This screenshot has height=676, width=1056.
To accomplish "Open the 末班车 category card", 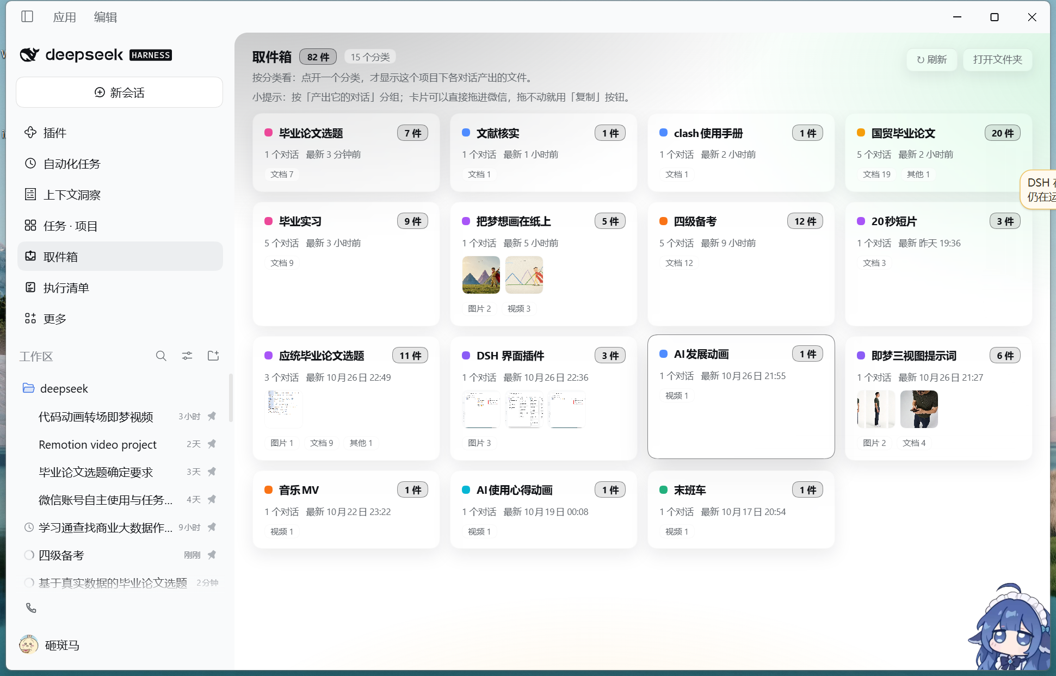I will [x=741, y=510].
